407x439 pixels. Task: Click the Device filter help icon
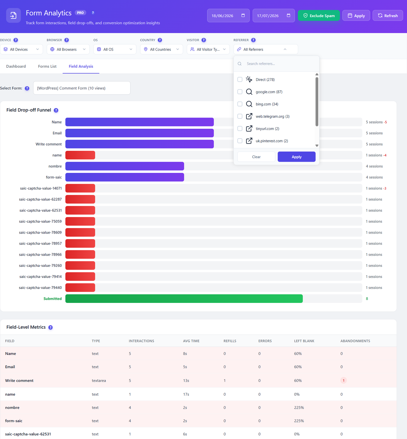click(16, 40)
